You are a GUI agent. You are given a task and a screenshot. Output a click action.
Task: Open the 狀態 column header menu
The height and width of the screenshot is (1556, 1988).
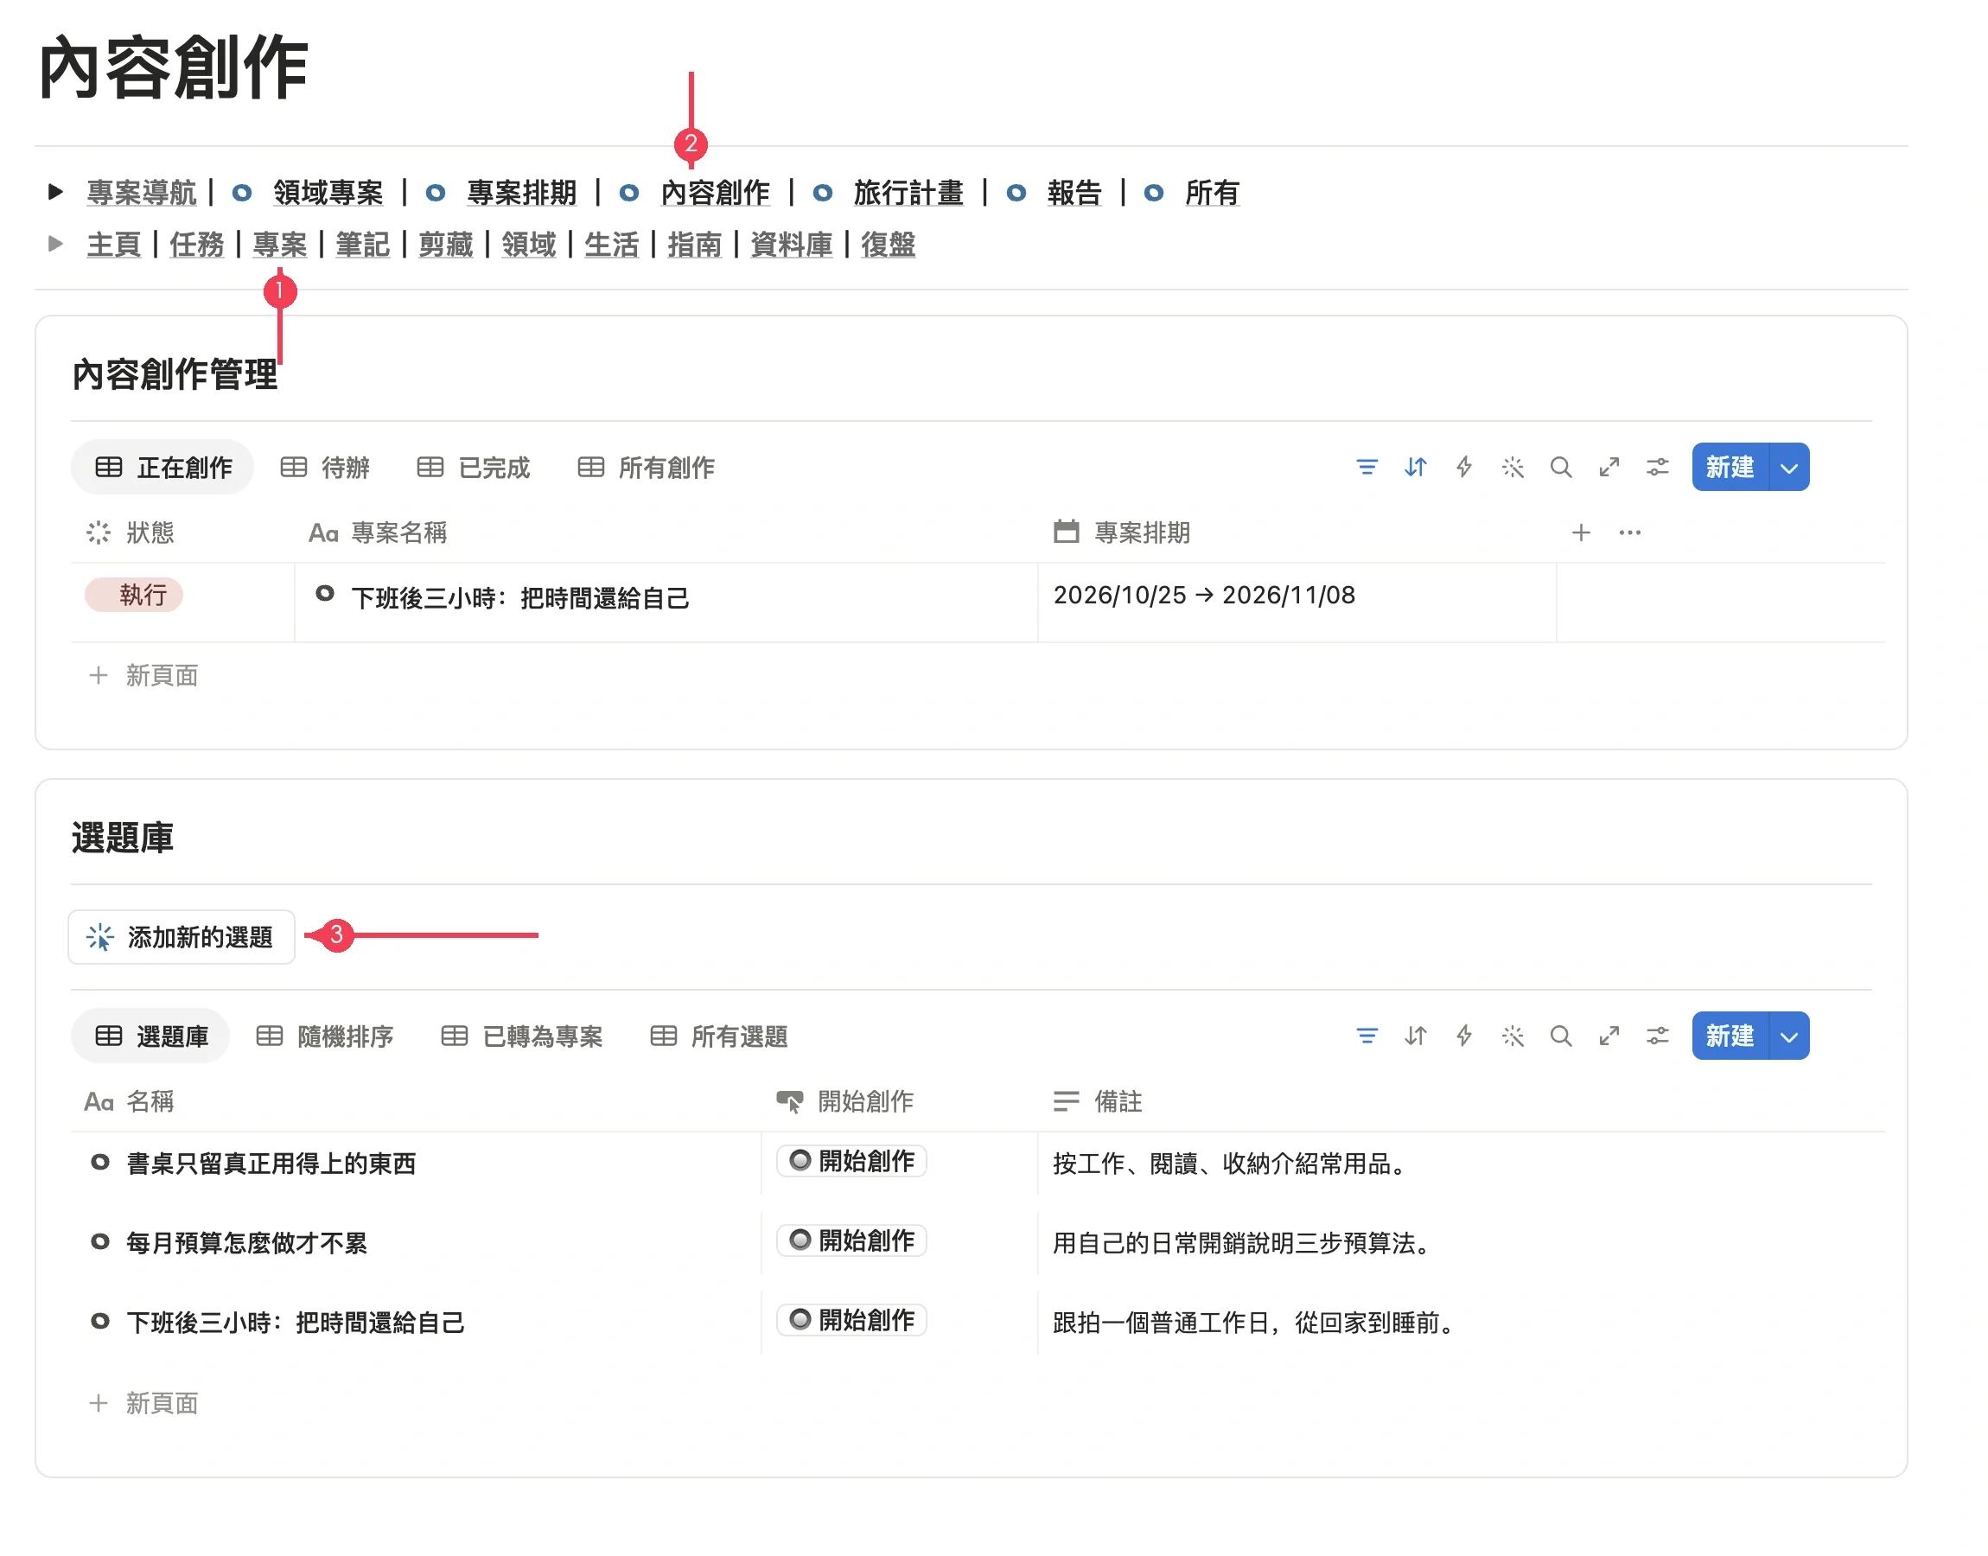(x=131, y=533)
